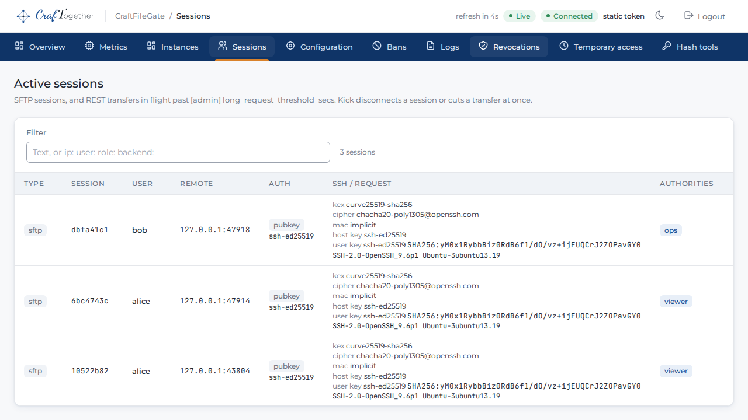Click the Overview grid icon
This screenshot has height=420, width=748.
(19, 45)
